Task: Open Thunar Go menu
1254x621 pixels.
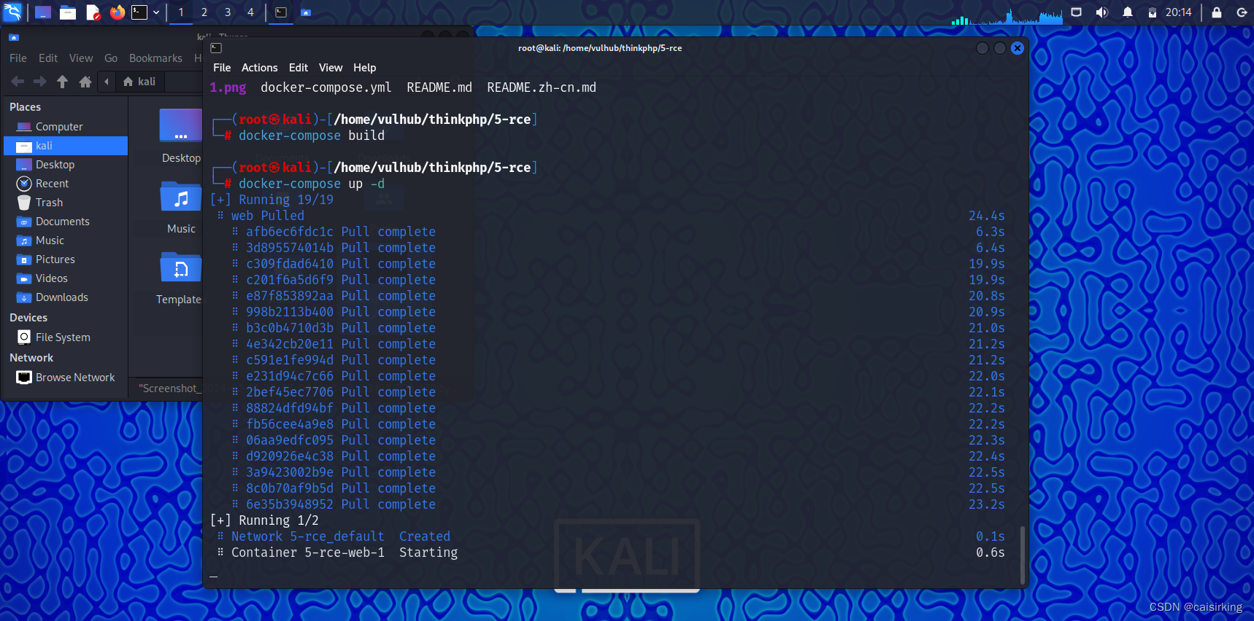Action: point(111,58)
